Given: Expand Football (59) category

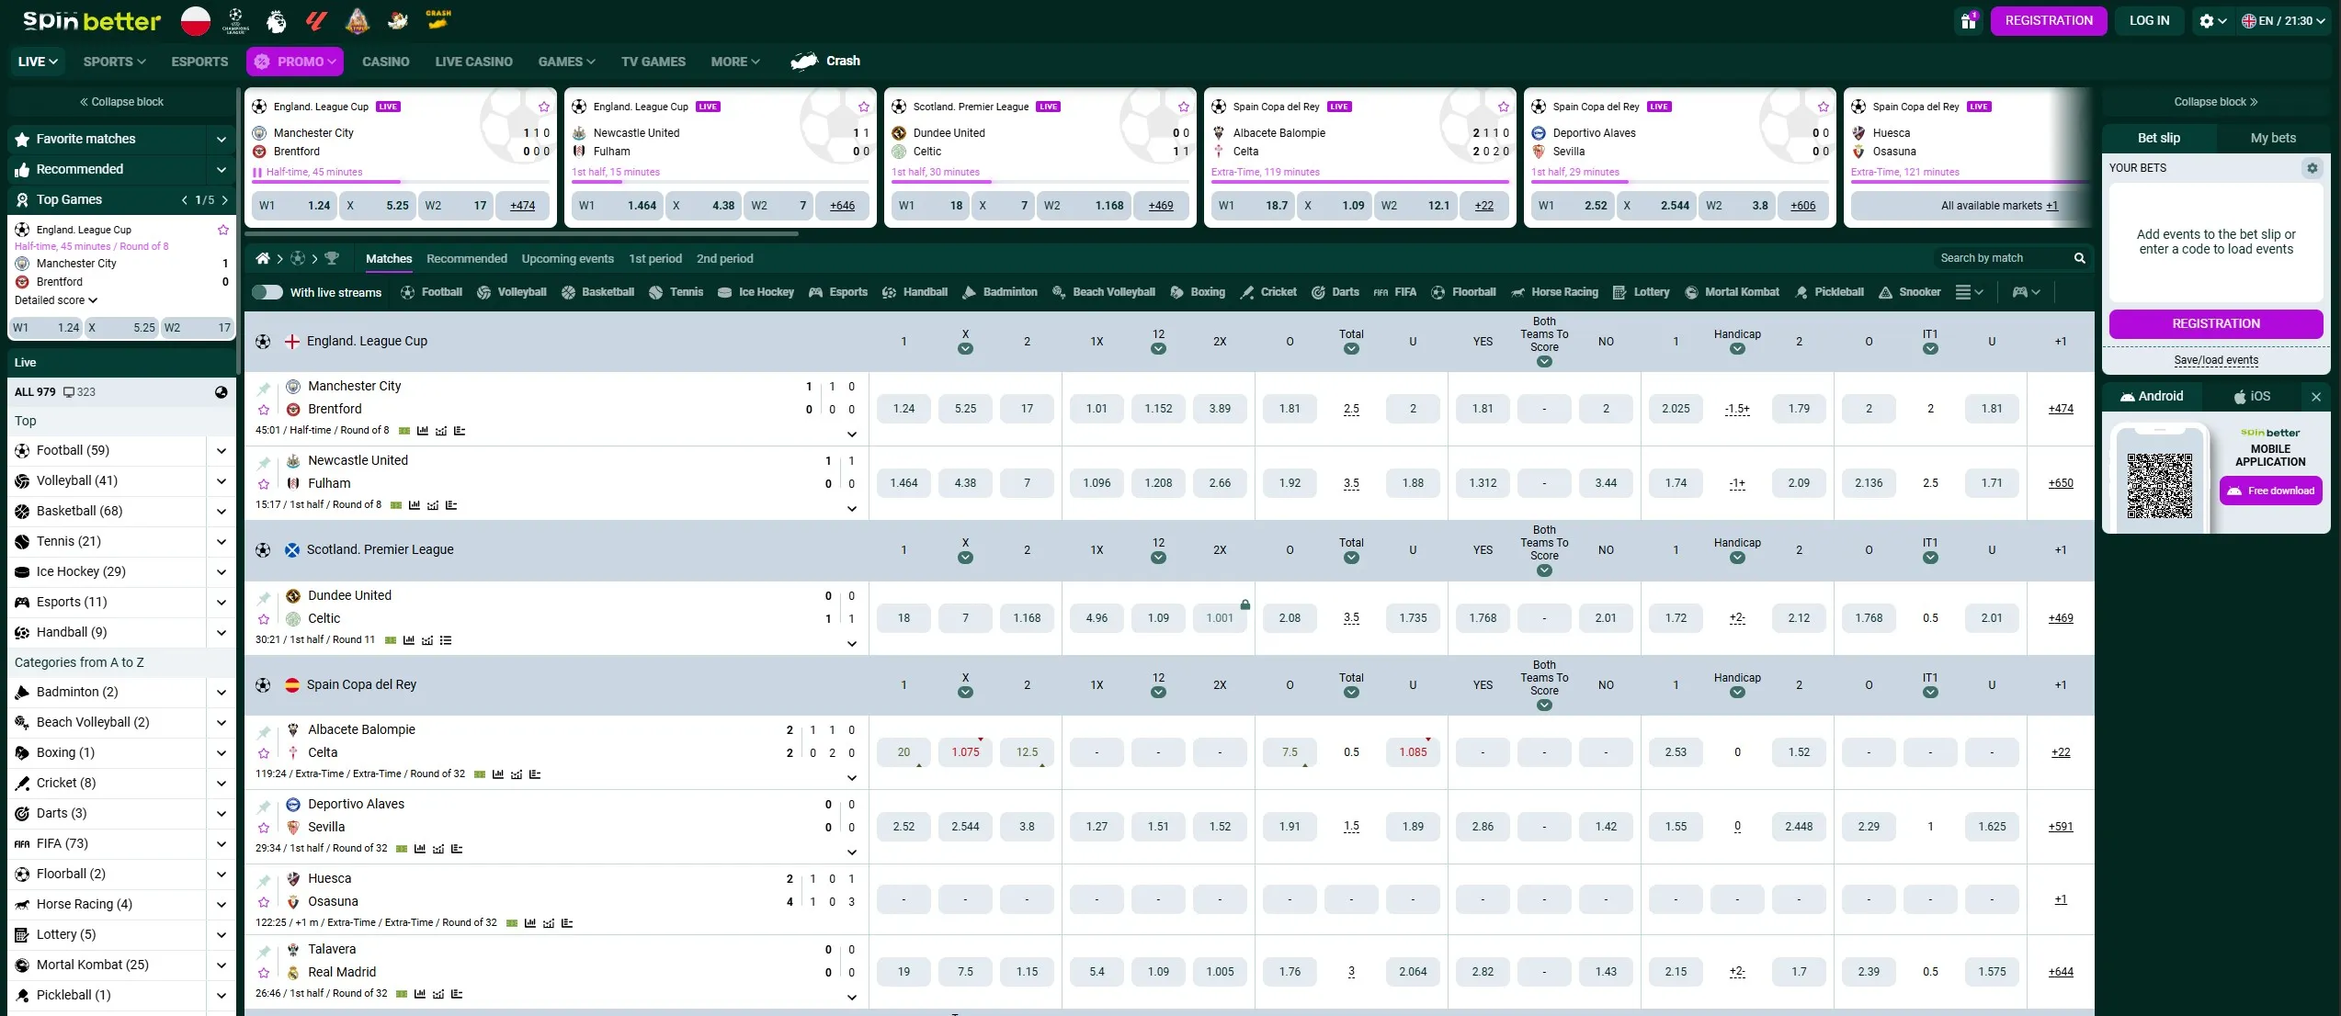Looking at the screenshot, I should click(x=221, y=451).
